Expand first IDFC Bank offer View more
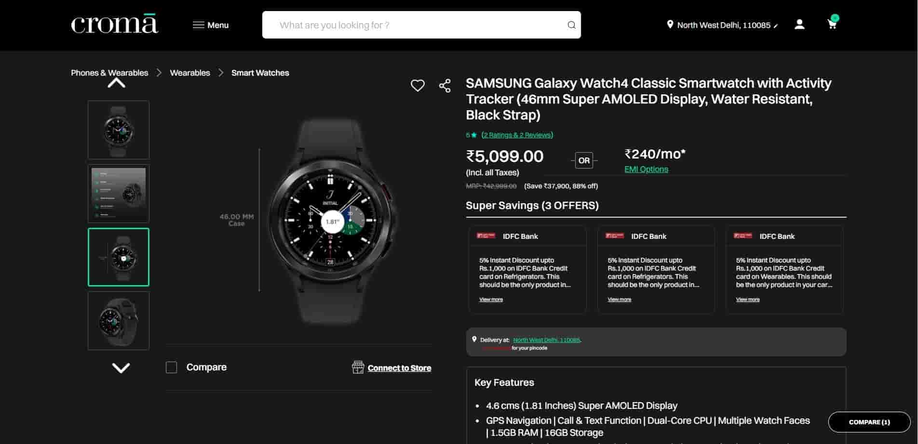Screen dimensions: 918x444 tap(491, 300)
